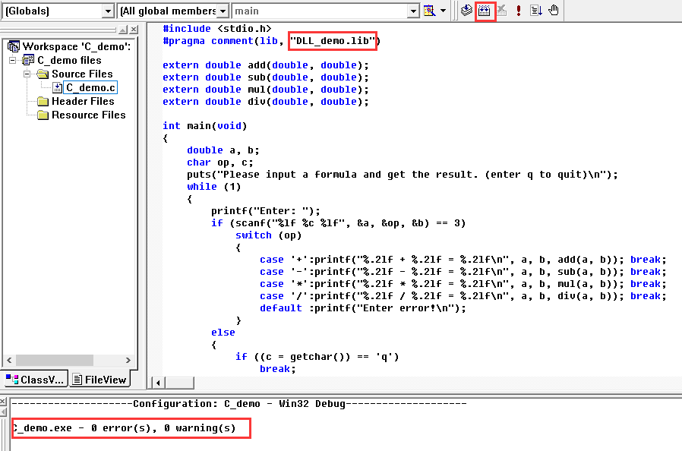Switch to the FileView tab
682x451 pixels.
pyautogui.click(x=98, y=379)
